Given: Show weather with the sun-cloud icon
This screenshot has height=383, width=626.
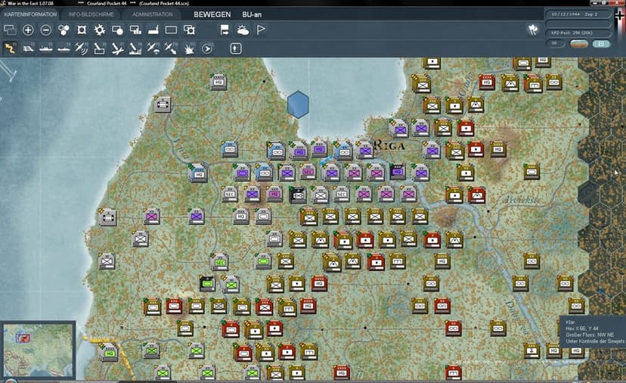Looking at the screenshot, I should point(243,30).
